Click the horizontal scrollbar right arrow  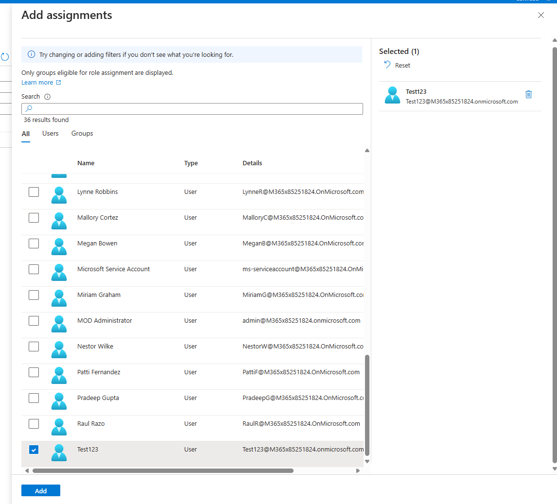pyautogui.click(x=358, y=470)
